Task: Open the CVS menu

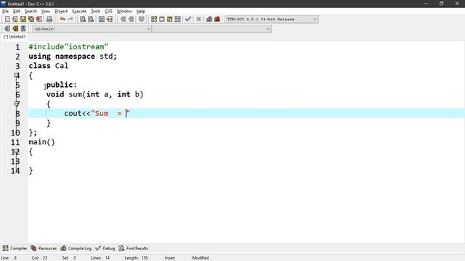Action: pyautogui.click(x=108, y=12)
